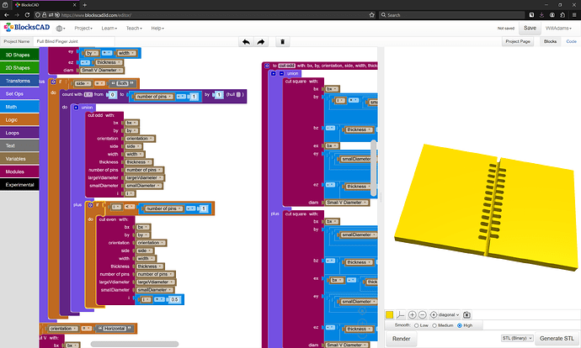The width and height of the screenshot is (581, 348).
Task: Click Generate STL button
Action: pos(557,339)
